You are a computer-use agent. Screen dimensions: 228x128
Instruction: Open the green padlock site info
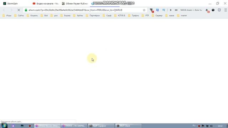[26, 10]
